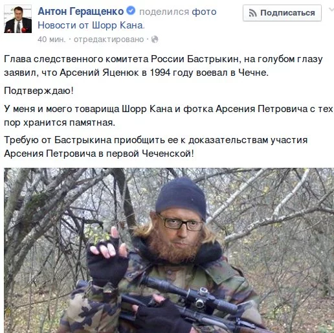Click the "Подтверждаю!" text line

(39, 91)
